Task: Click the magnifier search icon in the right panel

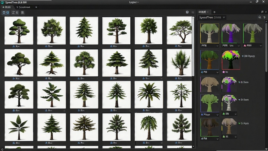Action: coord(260,17)
